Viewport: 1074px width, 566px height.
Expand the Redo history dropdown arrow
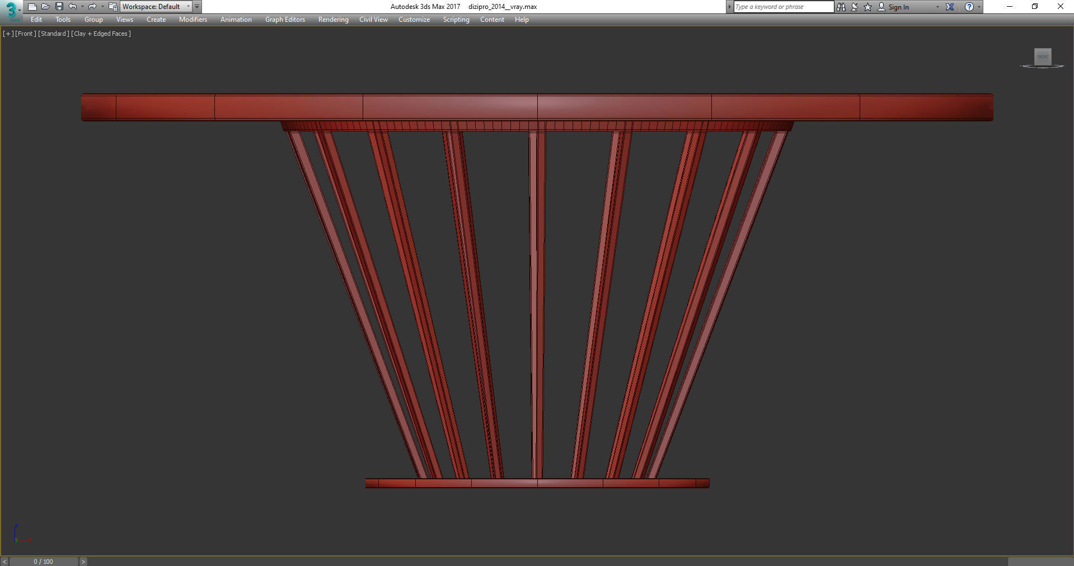point(102,7)
